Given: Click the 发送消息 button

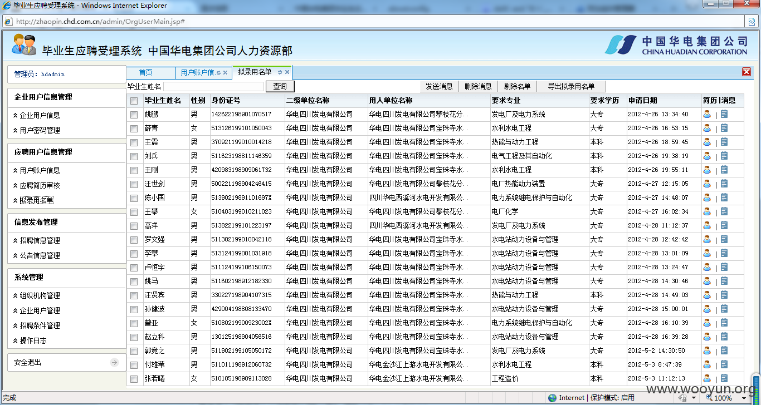Looking at the screenshot, I should click(x=439, y=86).
